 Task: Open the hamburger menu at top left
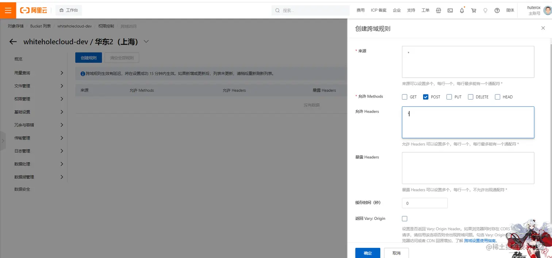click(8, 10)
